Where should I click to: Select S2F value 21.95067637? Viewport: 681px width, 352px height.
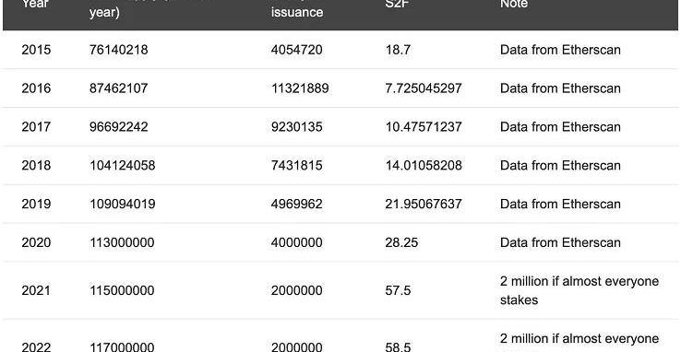tap(424, 205)
